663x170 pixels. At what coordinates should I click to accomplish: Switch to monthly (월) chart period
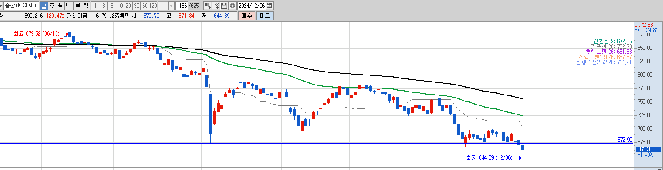(60, 6)
